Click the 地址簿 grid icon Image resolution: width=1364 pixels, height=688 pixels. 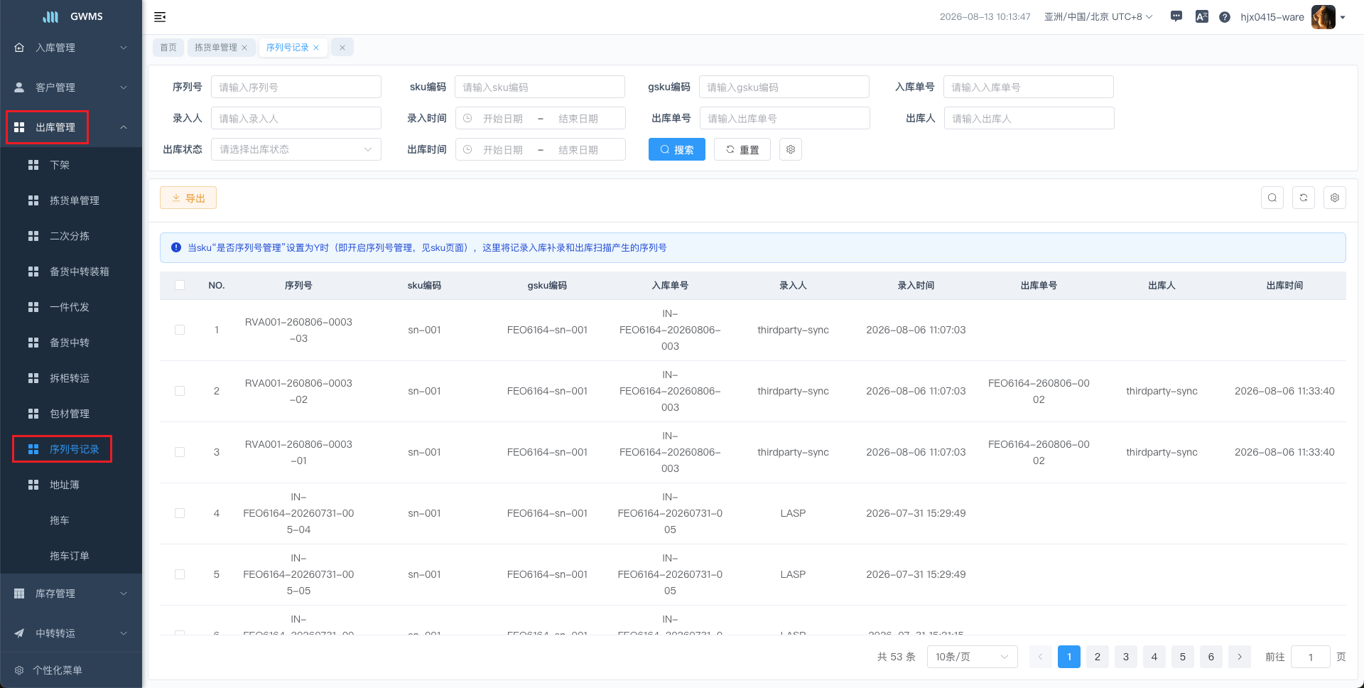point(33,485)
